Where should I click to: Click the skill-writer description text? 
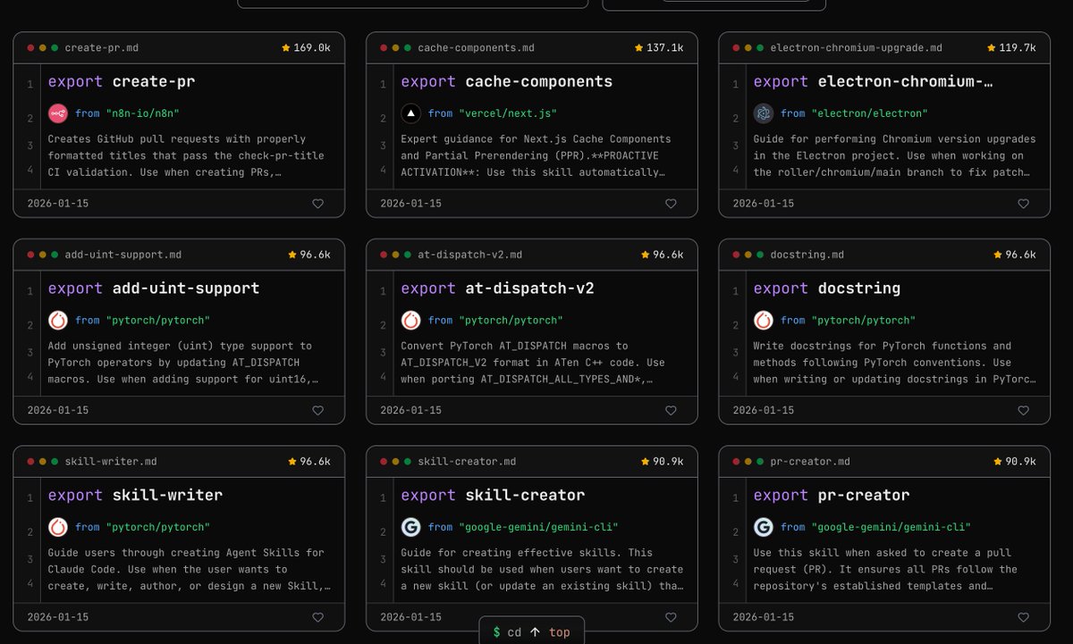click(190, 569)
